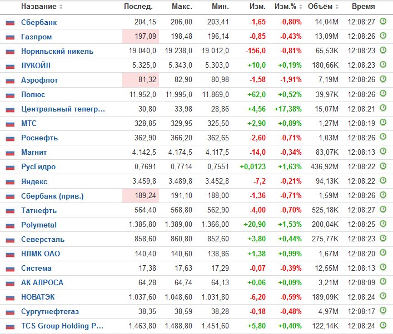Image resolution: width=393 pixels, height=334 pixels.
Task: Open the Аэрофлот stock link
Action: pos(39,80)
